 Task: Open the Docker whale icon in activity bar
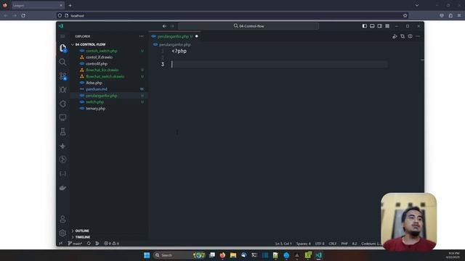click(62, 188)
